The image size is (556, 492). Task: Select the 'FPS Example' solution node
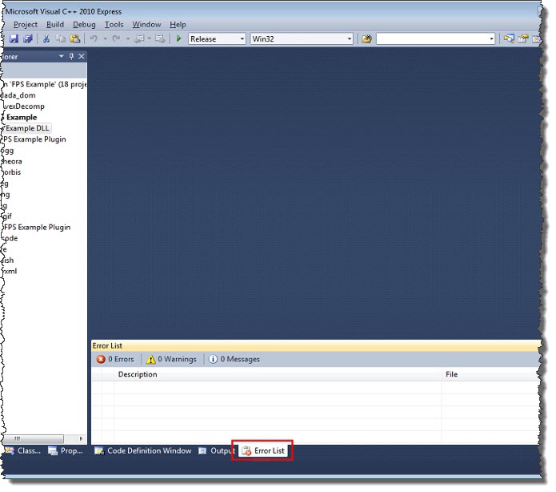click(43, 84)
